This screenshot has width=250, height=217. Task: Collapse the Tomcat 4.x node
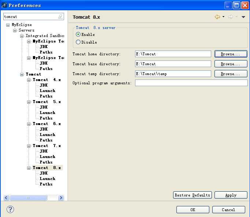tap(29, 80)
